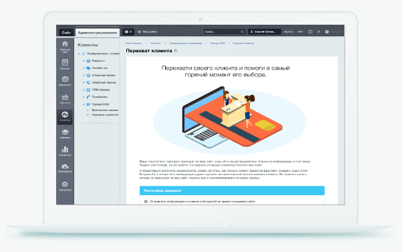Viewport: 403px width, 252px height.
Task: Click the Коммуникации с клиентами folder icon
Action: coord(84,53)
